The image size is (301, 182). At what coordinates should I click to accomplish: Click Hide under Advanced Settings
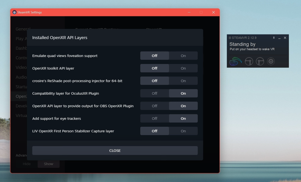[26, 164]
